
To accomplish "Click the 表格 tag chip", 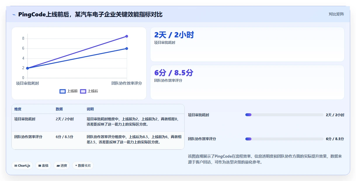I will click(43, 166).
